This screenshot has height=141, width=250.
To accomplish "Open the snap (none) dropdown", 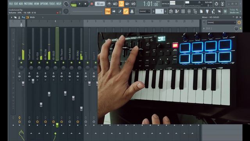I will coord(145,11).
